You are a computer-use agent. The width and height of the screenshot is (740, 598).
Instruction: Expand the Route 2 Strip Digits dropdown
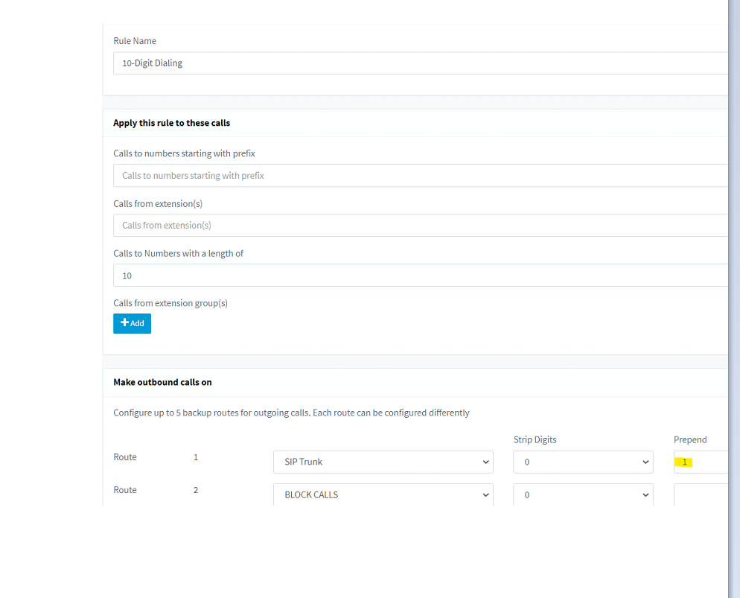(582, 494)
